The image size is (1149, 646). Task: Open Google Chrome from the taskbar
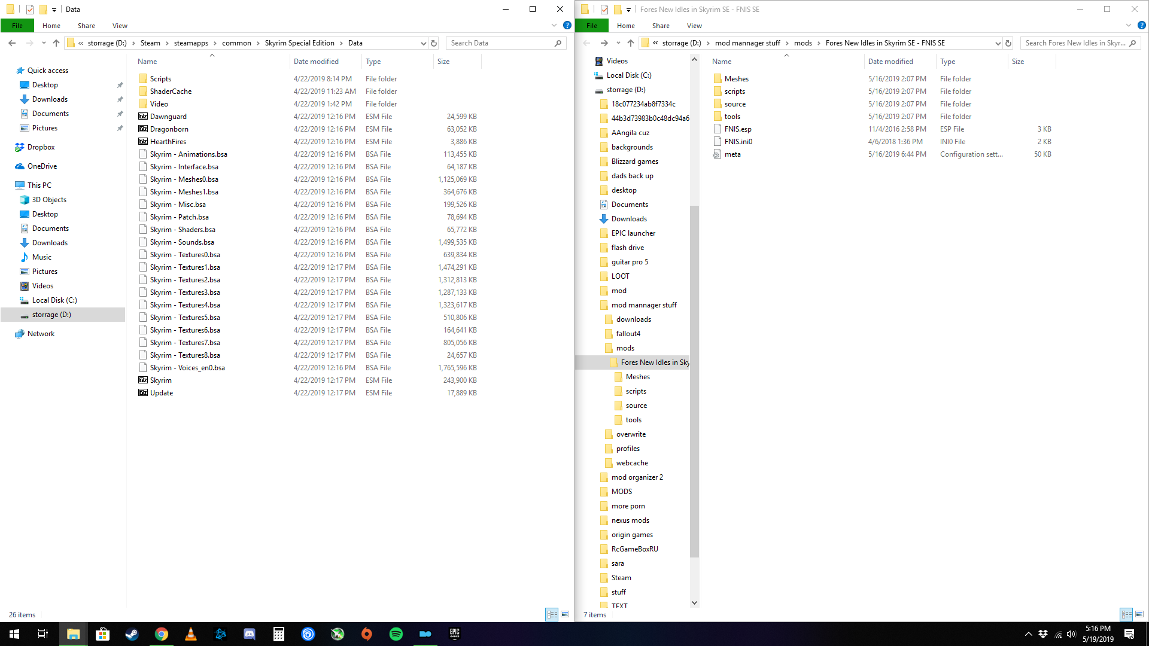click(161, 634)
